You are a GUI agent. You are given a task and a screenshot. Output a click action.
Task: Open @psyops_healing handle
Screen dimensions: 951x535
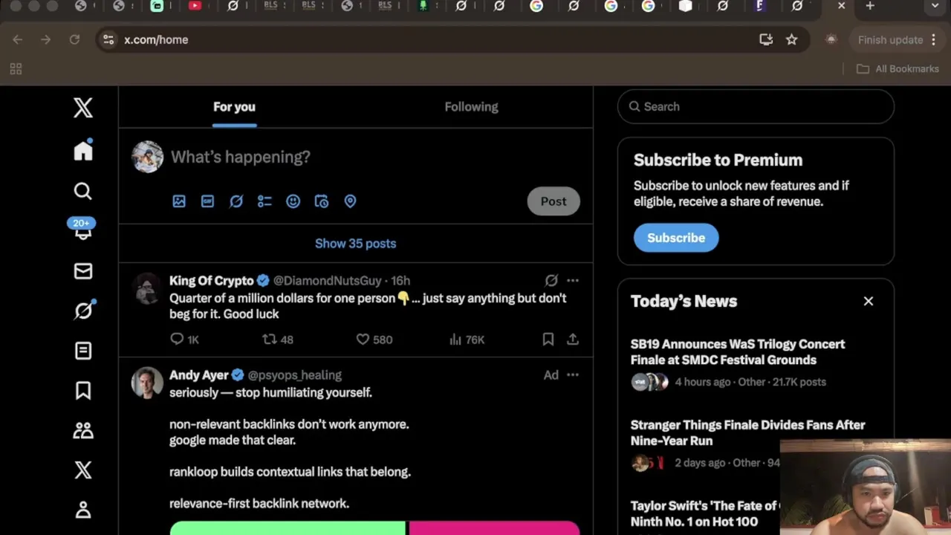294,375
